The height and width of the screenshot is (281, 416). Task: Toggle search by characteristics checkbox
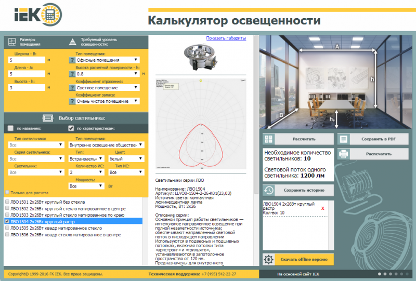tap(71, 128)
